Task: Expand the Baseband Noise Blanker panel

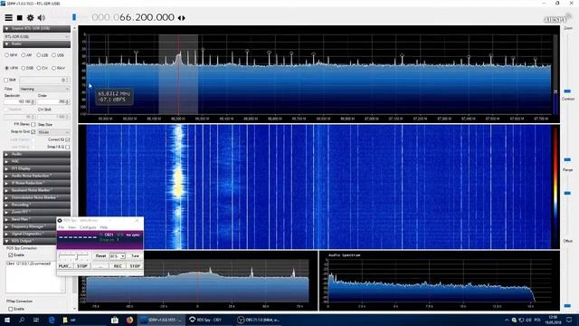Action: (36, 190)
